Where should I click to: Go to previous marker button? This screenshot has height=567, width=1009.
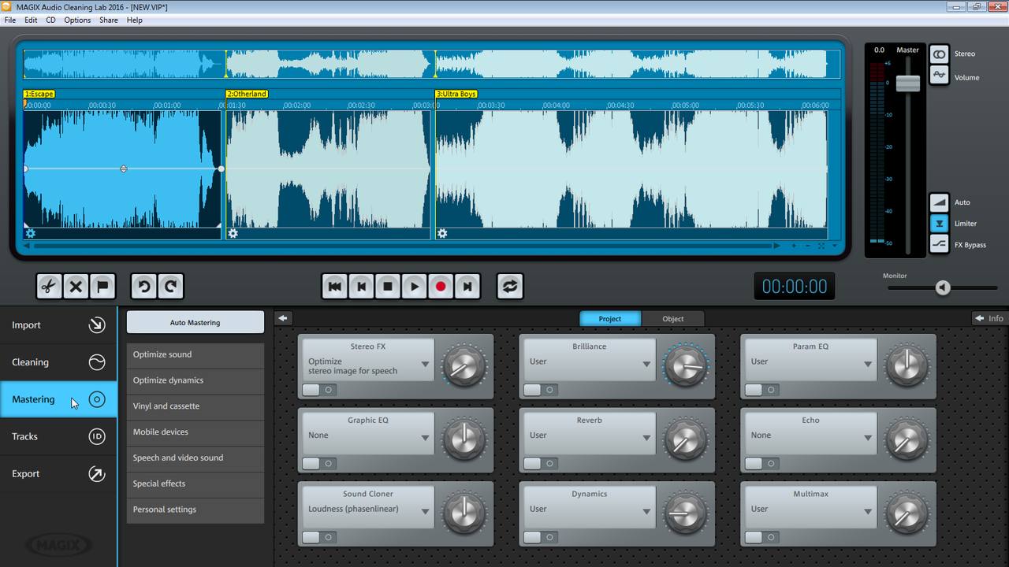(362, 287)
